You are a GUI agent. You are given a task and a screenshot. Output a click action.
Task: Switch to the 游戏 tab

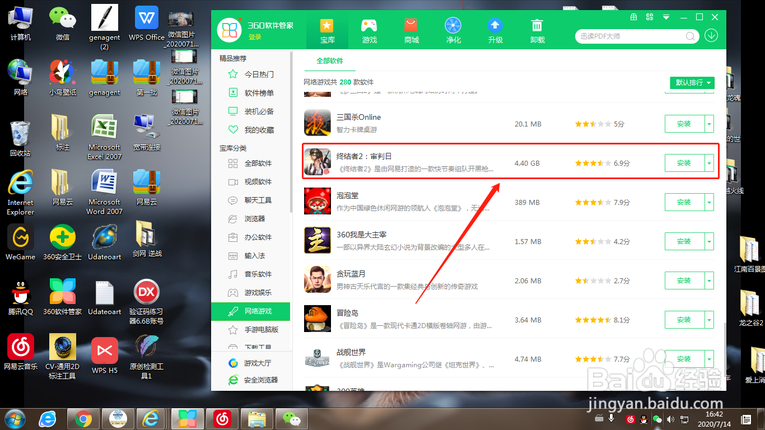pos(369,31)
